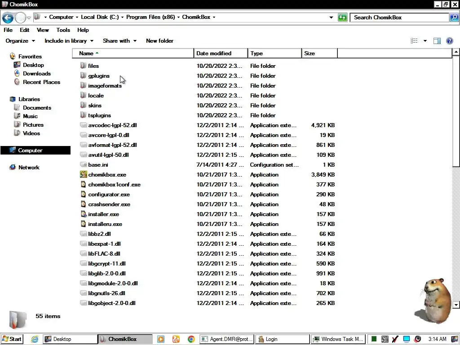Sort by the Size column header
460x345 pixels.
319,53
